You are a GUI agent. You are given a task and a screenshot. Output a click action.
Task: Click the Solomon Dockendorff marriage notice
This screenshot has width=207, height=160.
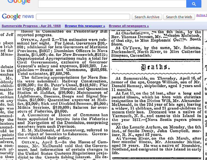click(156, 52)
